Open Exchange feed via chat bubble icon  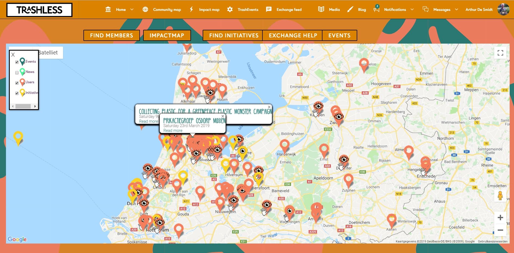269,9
